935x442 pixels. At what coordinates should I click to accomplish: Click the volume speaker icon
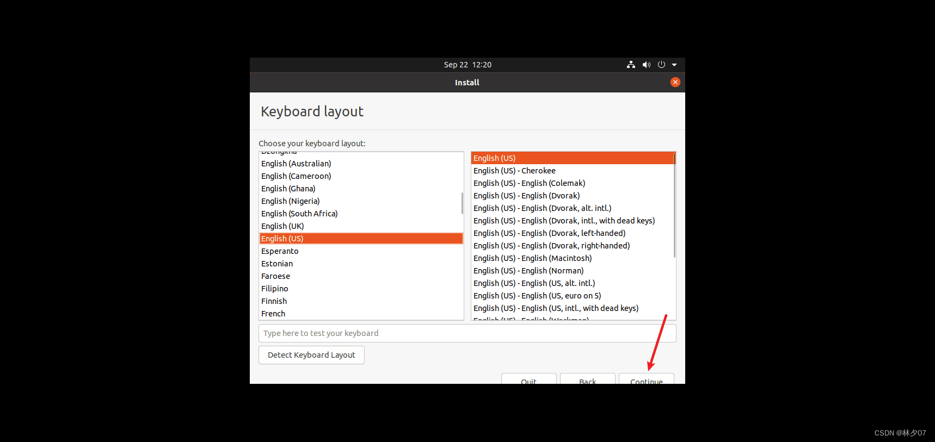click(x=646, y=65)
